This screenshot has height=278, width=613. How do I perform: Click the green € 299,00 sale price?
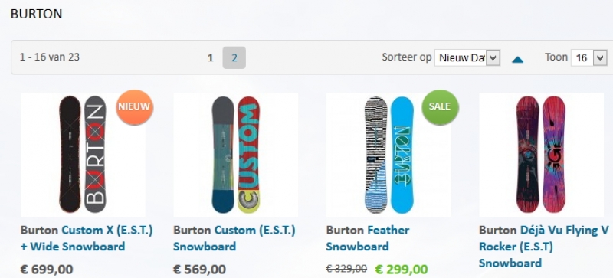[x=402, y=270]
